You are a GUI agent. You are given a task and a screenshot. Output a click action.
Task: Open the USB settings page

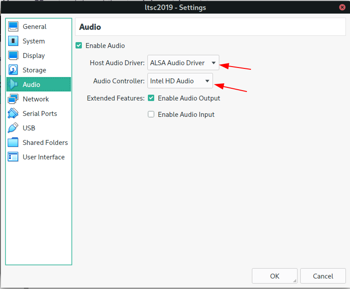[38, 128]
